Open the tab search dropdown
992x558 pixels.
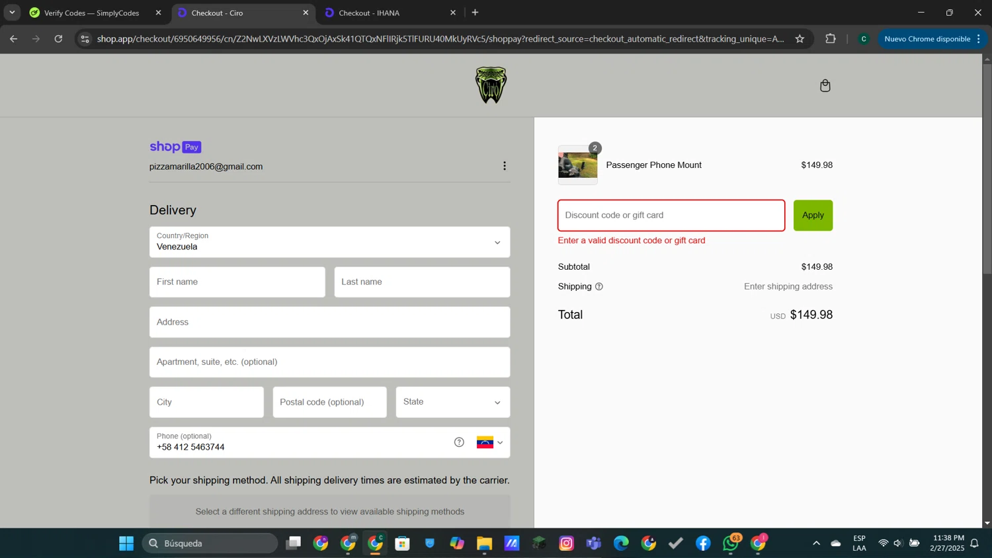pos(12,13)
